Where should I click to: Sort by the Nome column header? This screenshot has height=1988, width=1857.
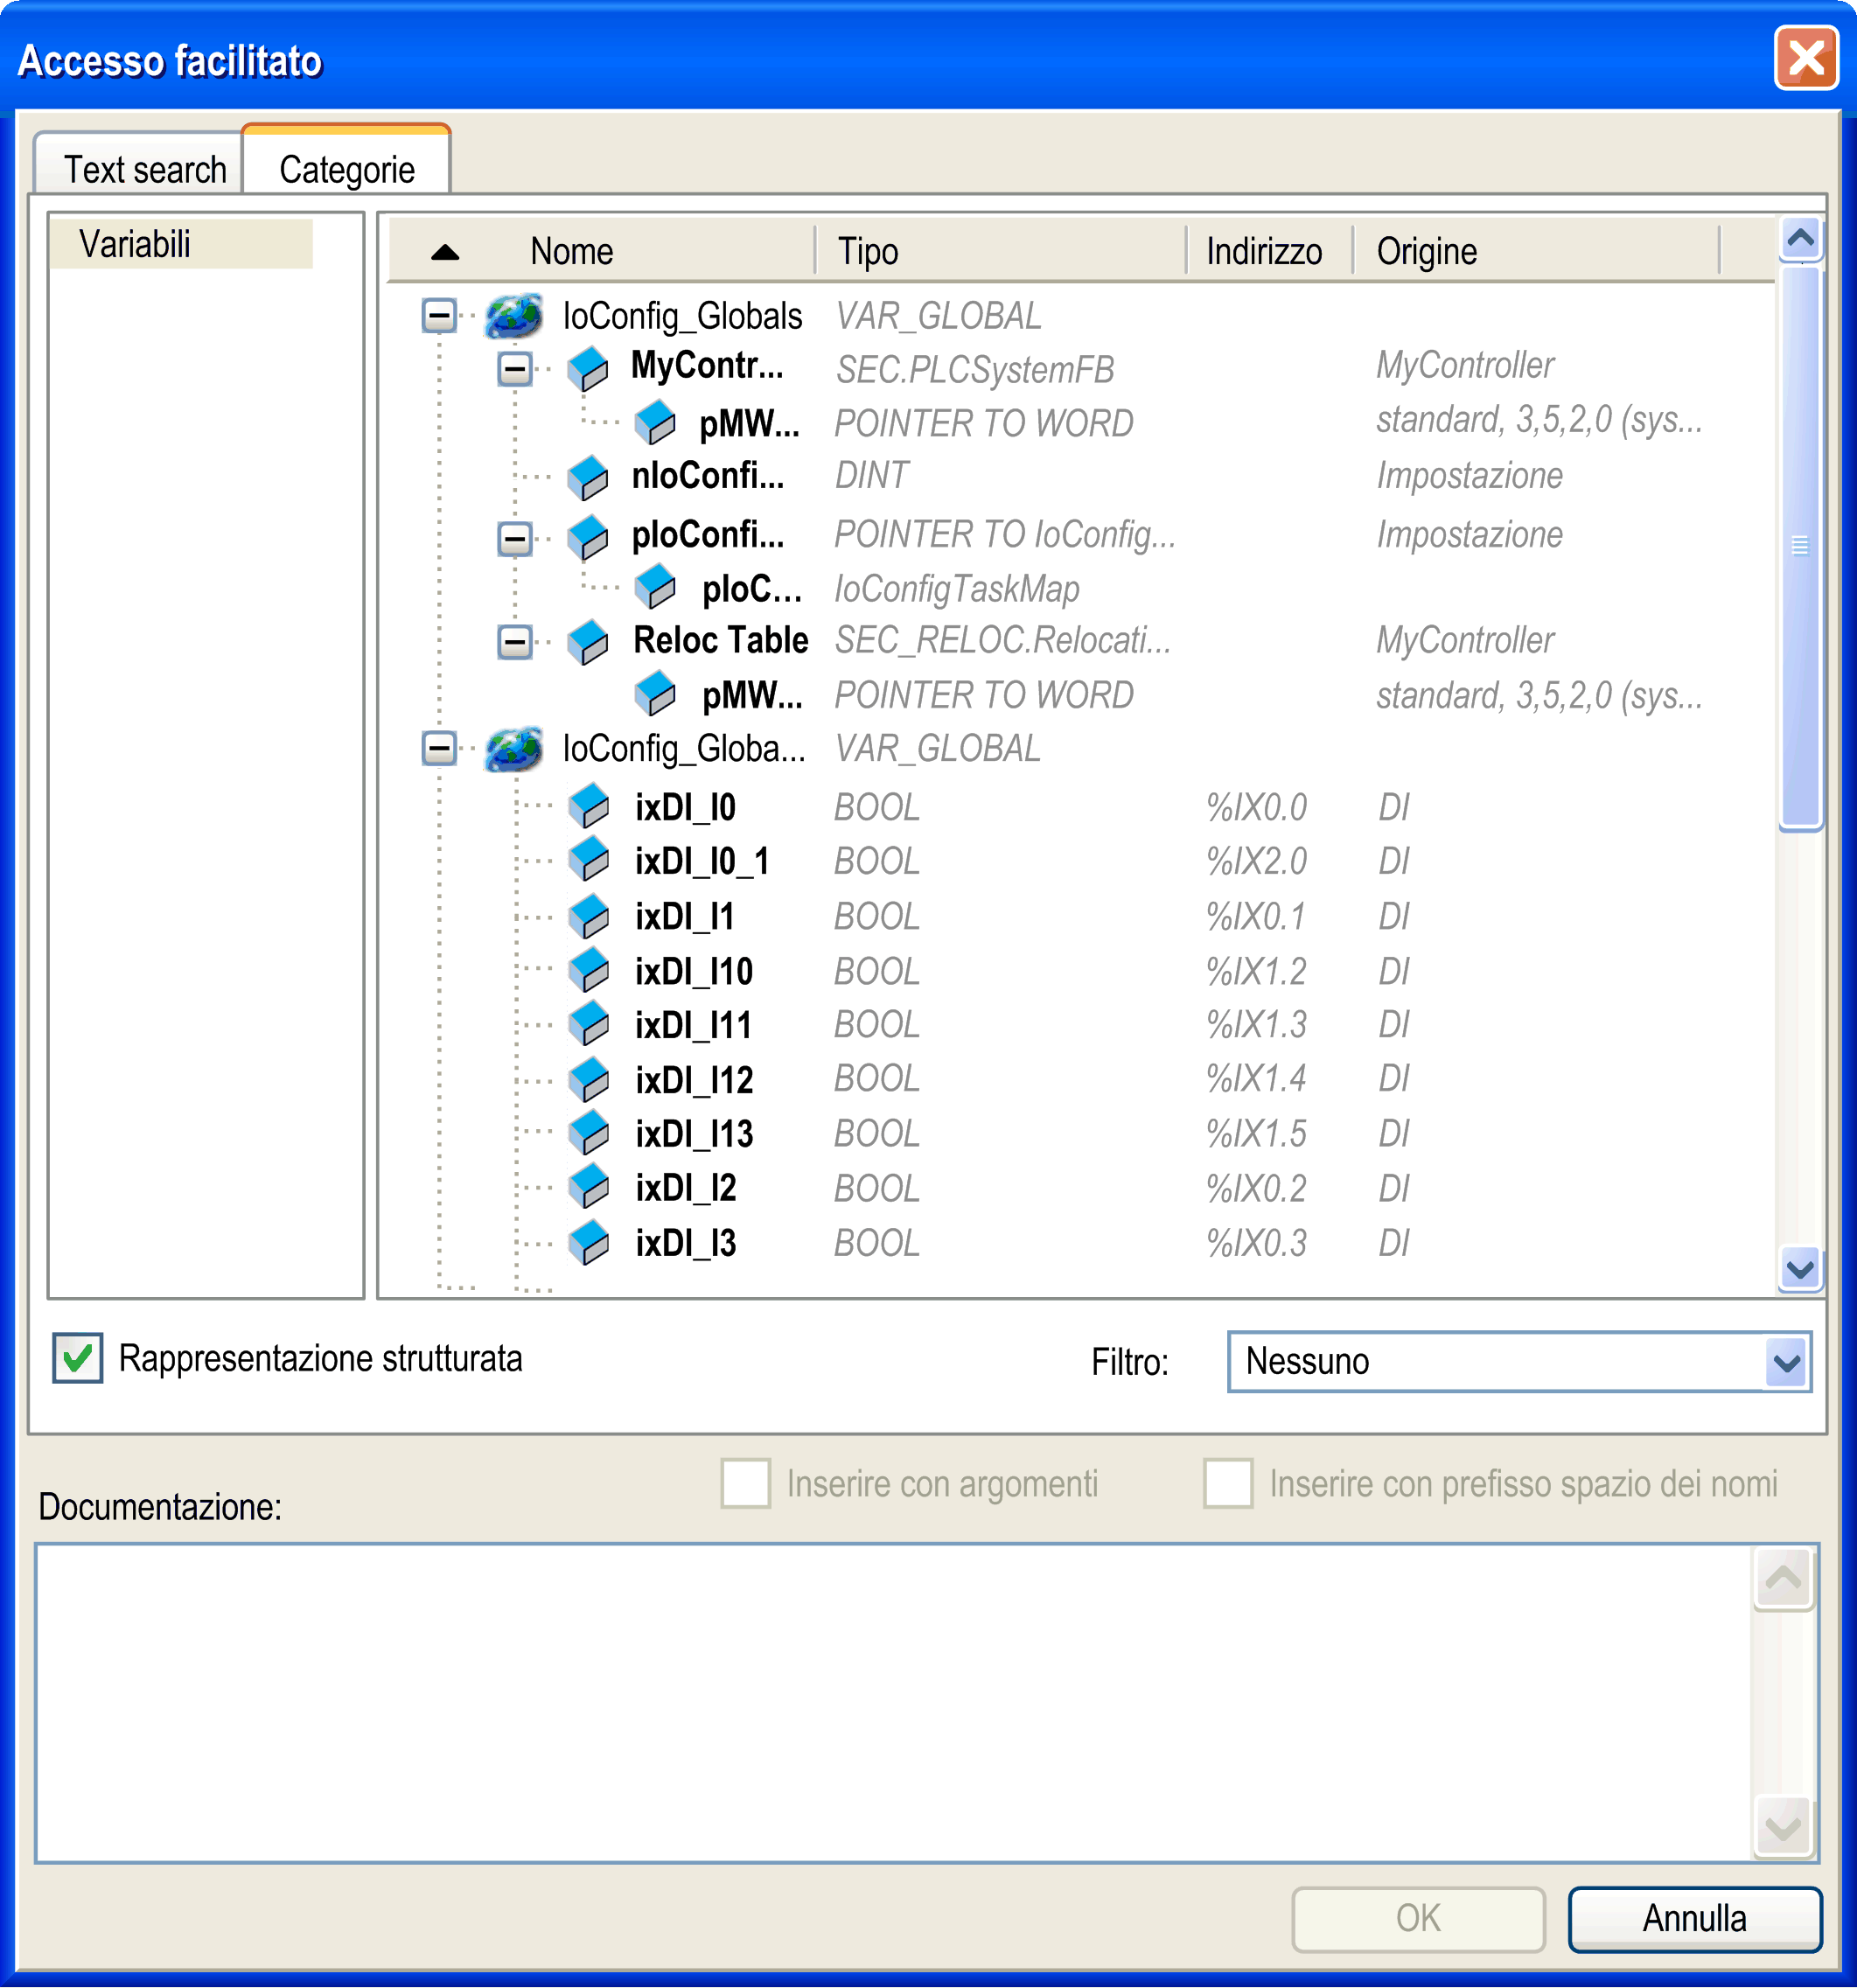571,251
